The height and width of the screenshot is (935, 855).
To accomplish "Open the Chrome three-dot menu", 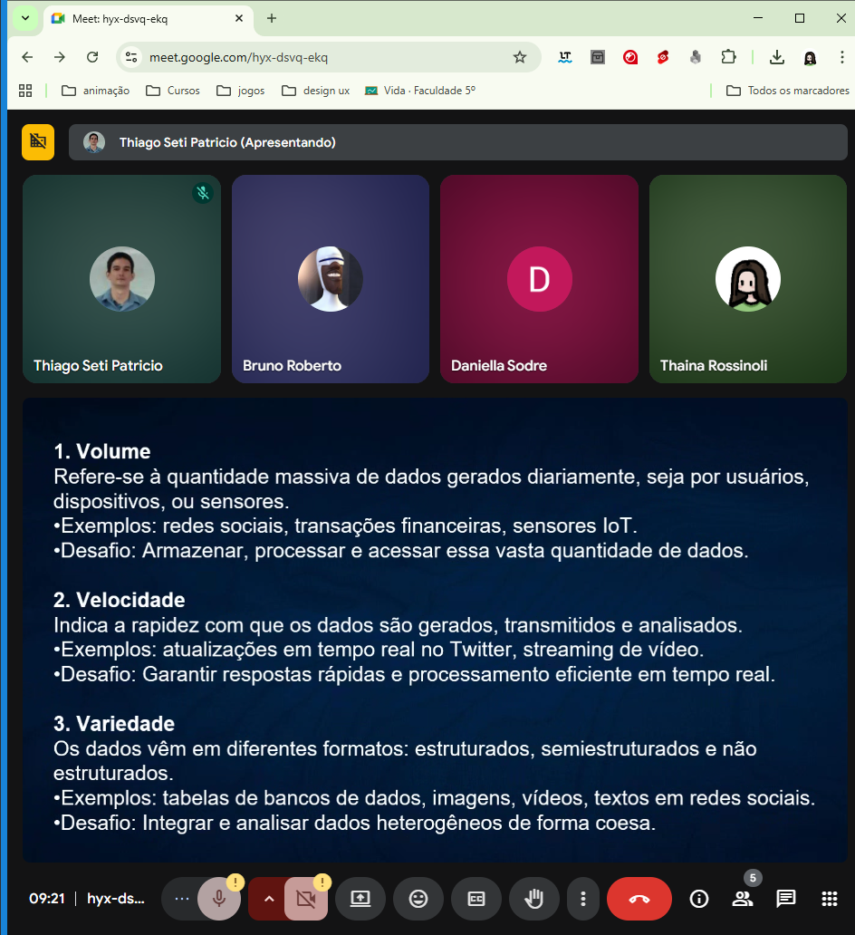I will [841, 56].
